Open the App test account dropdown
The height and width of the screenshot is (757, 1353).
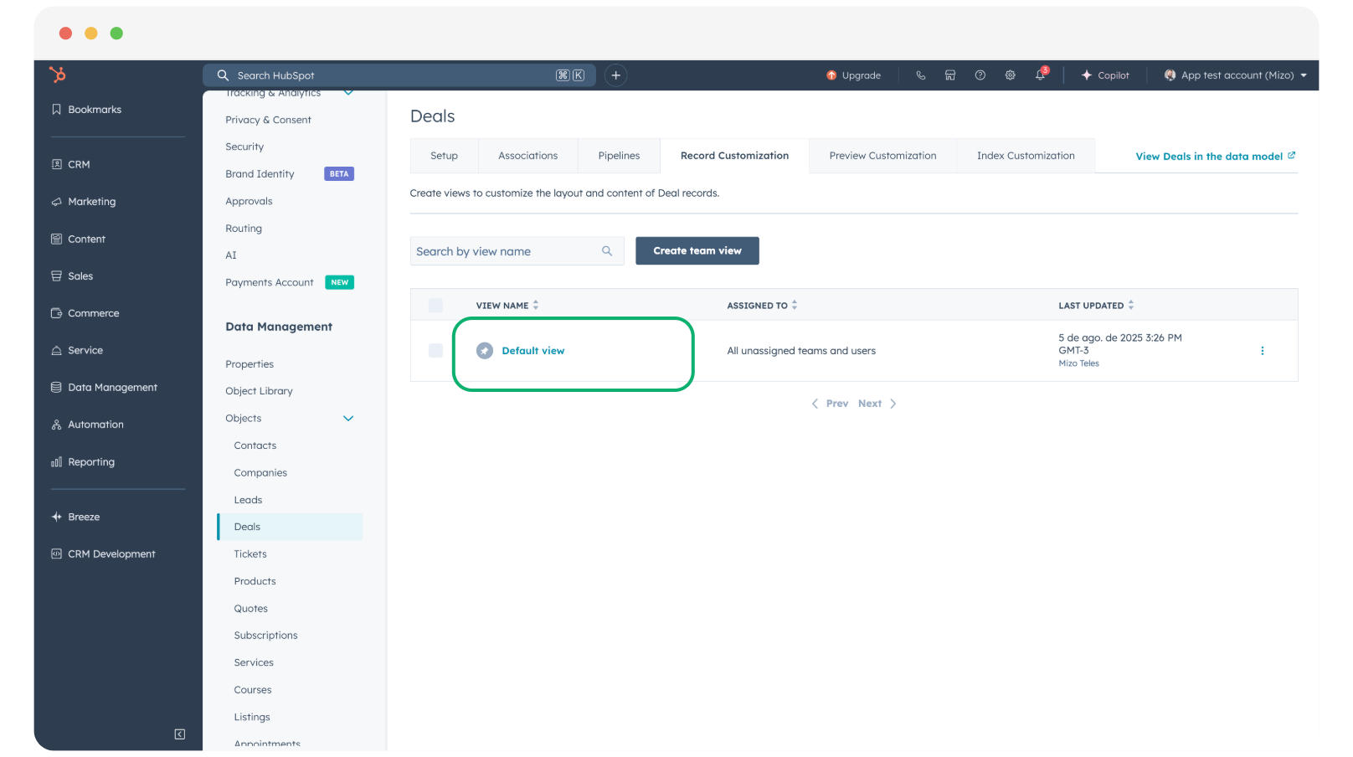1235,75
